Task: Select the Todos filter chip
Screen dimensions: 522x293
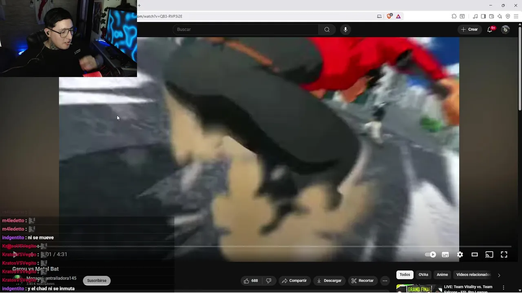Action: (x=405, y=275)
